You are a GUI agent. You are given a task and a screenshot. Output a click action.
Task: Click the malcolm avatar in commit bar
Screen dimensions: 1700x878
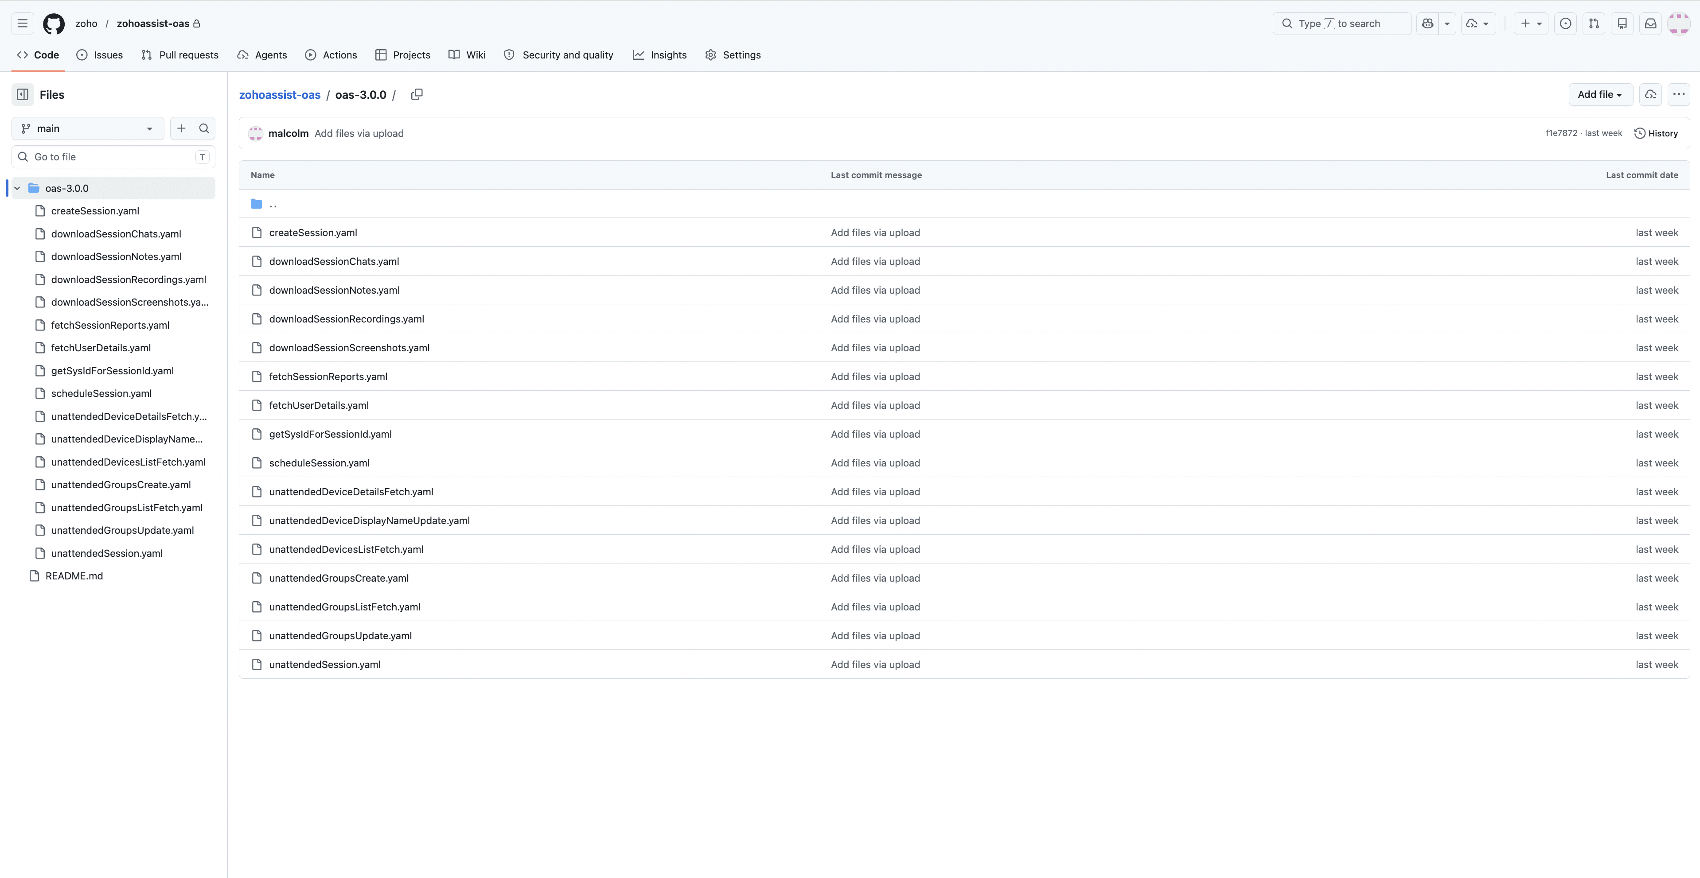[255, 133]
